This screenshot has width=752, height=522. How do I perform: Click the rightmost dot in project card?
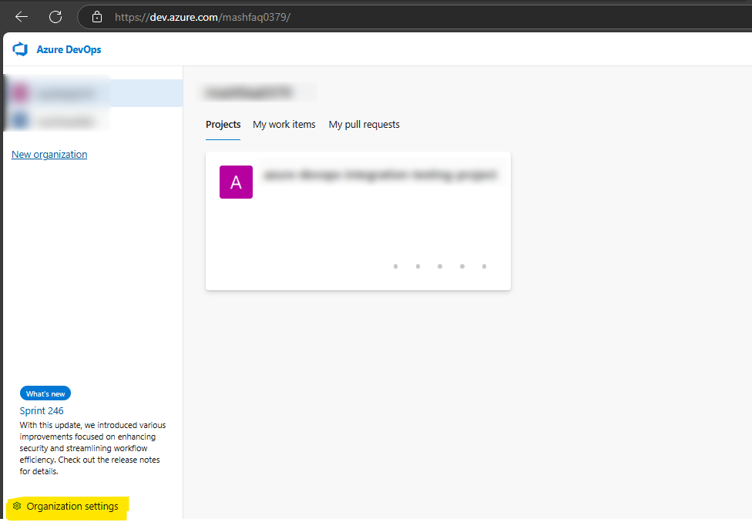[x=484, y=266]
